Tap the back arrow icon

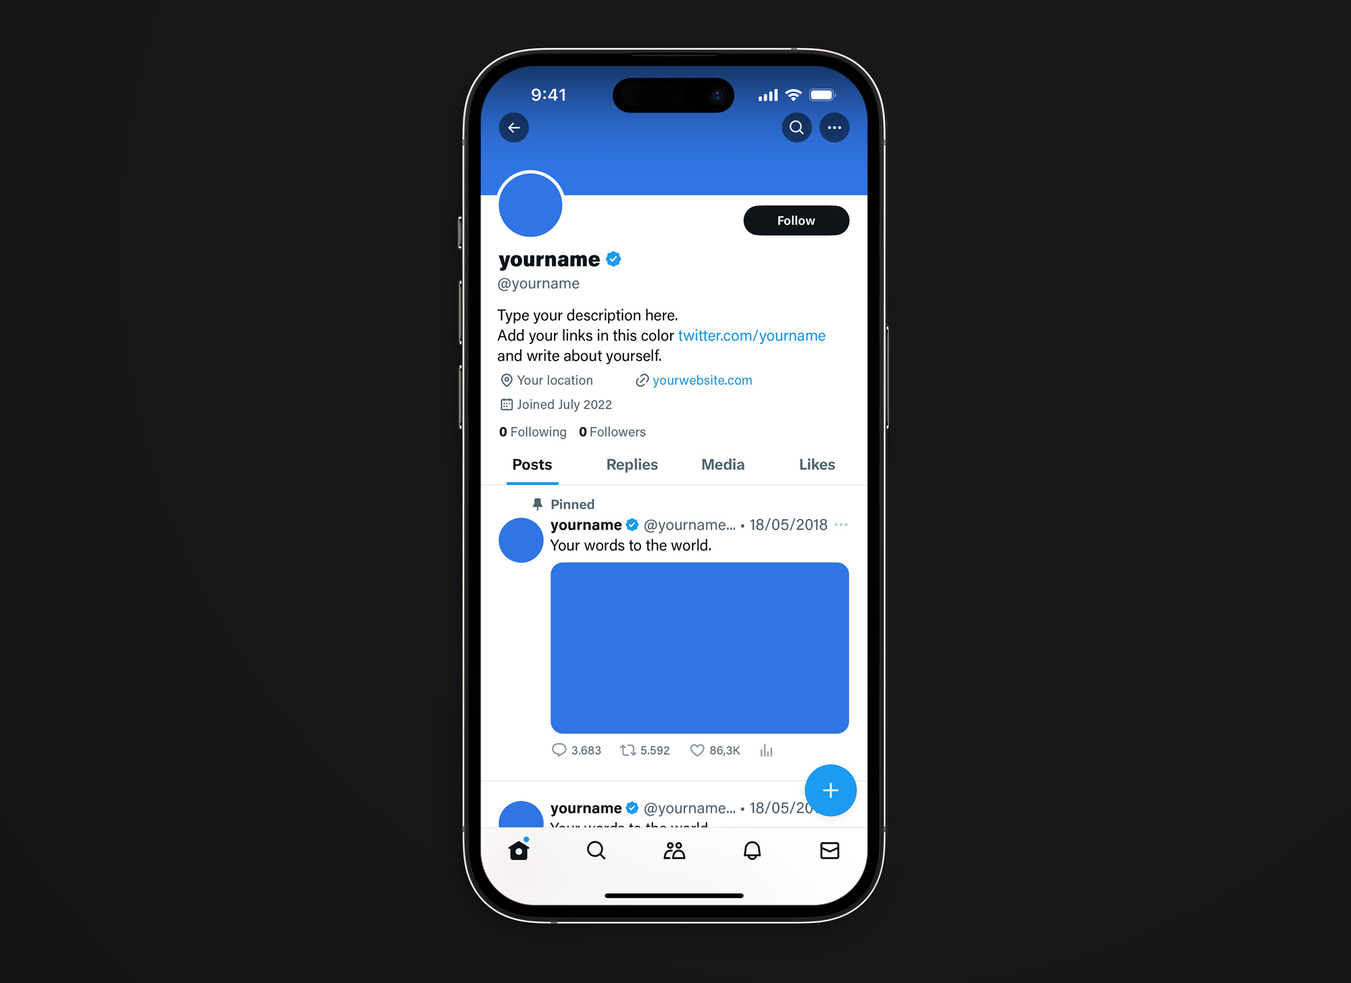tap(513, 127)
